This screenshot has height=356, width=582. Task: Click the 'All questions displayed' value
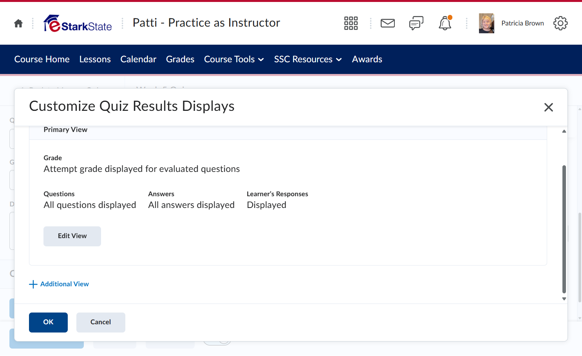[x=90, y=205]
